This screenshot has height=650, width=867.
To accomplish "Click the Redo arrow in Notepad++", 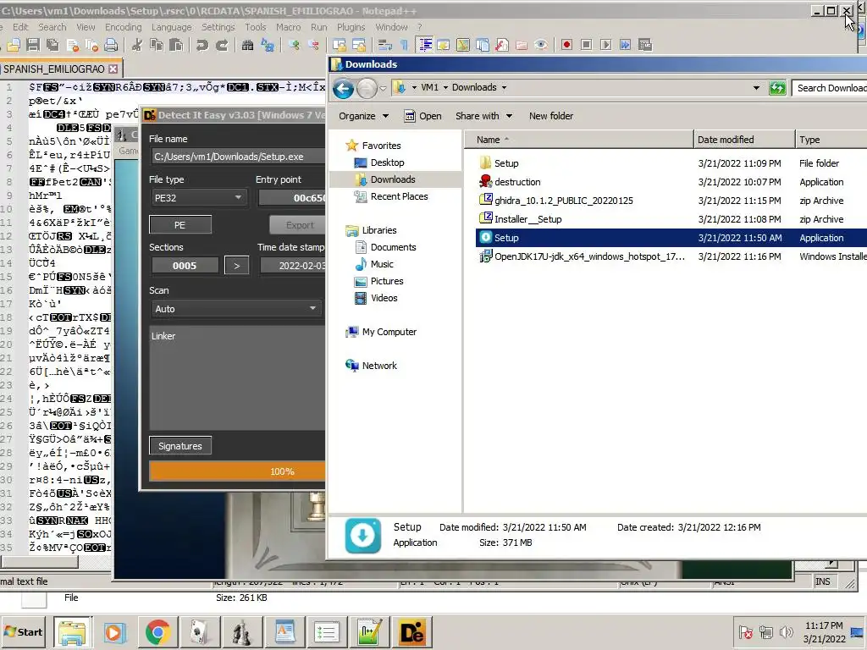I will [x=222, y=45].
